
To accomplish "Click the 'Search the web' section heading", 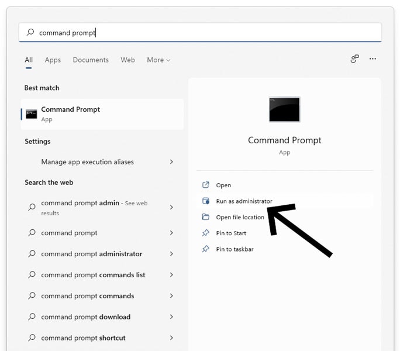I will 49,183.
